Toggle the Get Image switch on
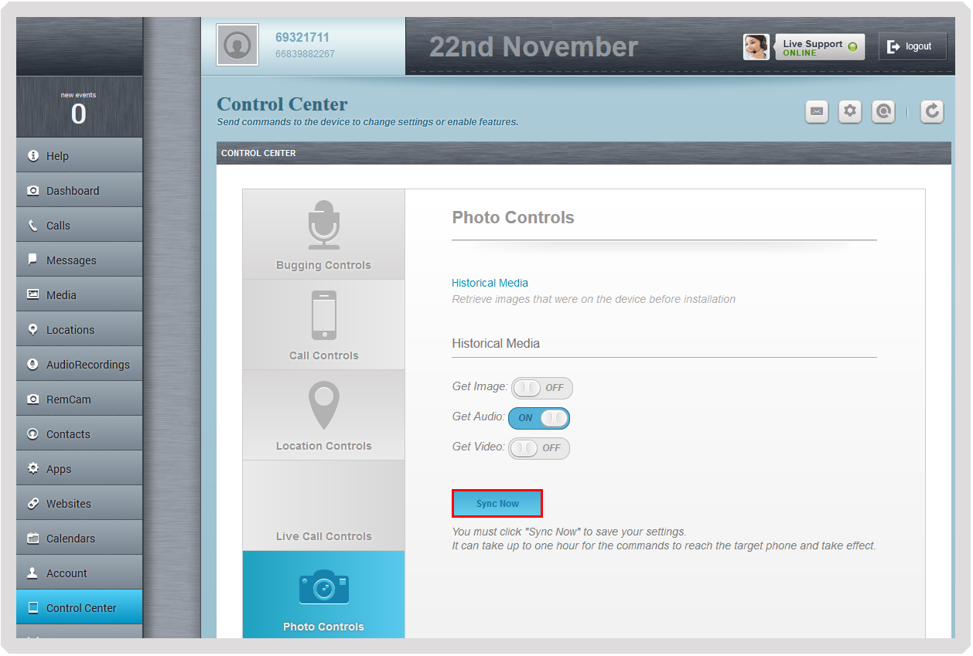Screen dimensions: 973x656 point(542,388)
